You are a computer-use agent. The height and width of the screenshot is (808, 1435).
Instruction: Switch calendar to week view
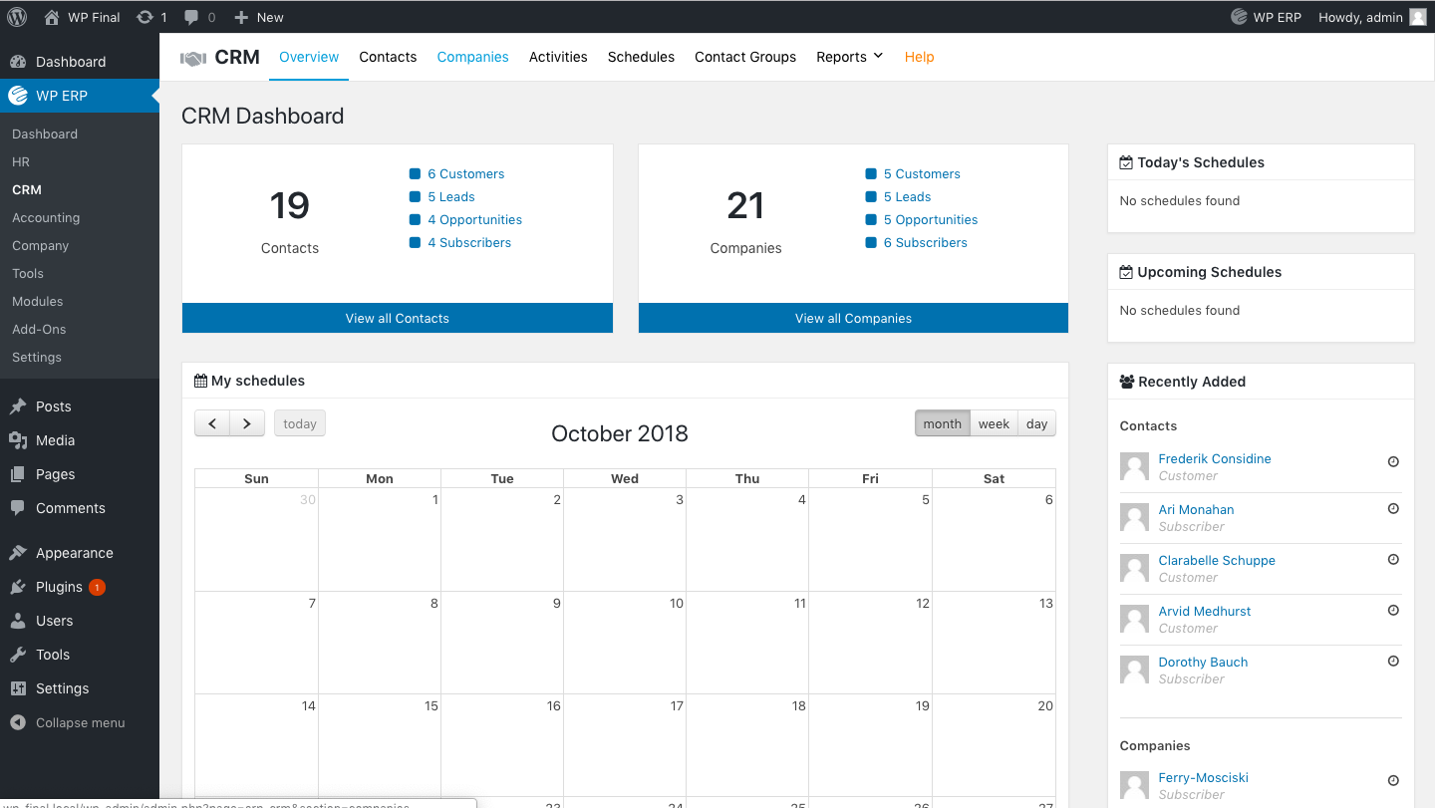point(994,423)
